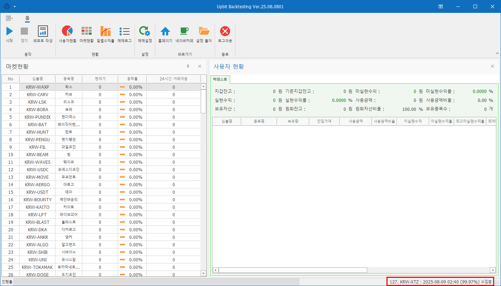Screen dimensions: 501x286
Task: Sort holdings by 사용금액비율 header
Action: tap(384, 121)
